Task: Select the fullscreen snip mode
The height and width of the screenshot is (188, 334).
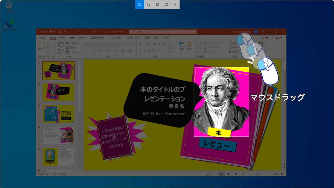Action: 166,4
